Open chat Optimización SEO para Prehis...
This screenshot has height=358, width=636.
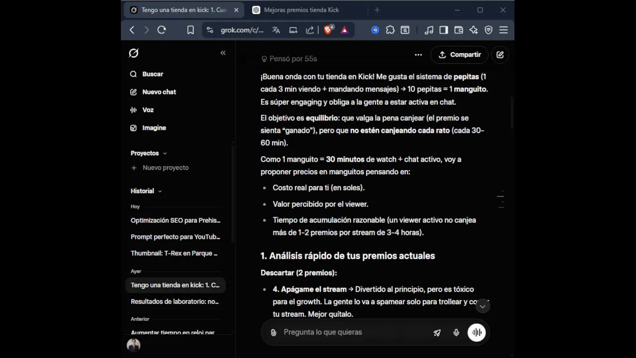click(x=175, y=220)
